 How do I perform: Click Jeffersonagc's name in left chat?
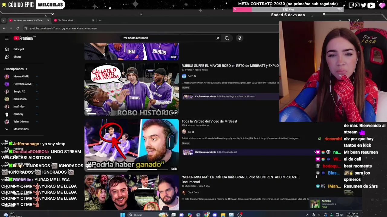tap(27, 144)
